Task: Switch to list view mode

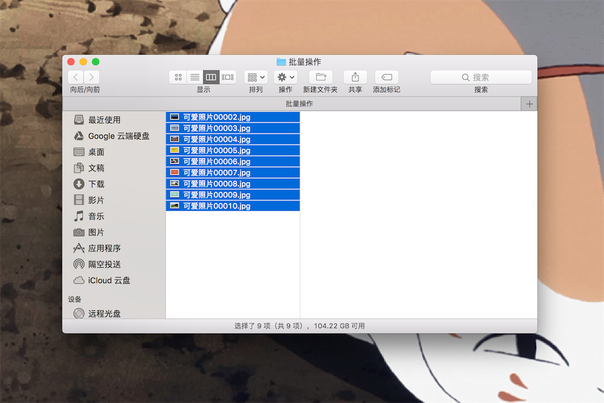Action: (x=194, y=77)
